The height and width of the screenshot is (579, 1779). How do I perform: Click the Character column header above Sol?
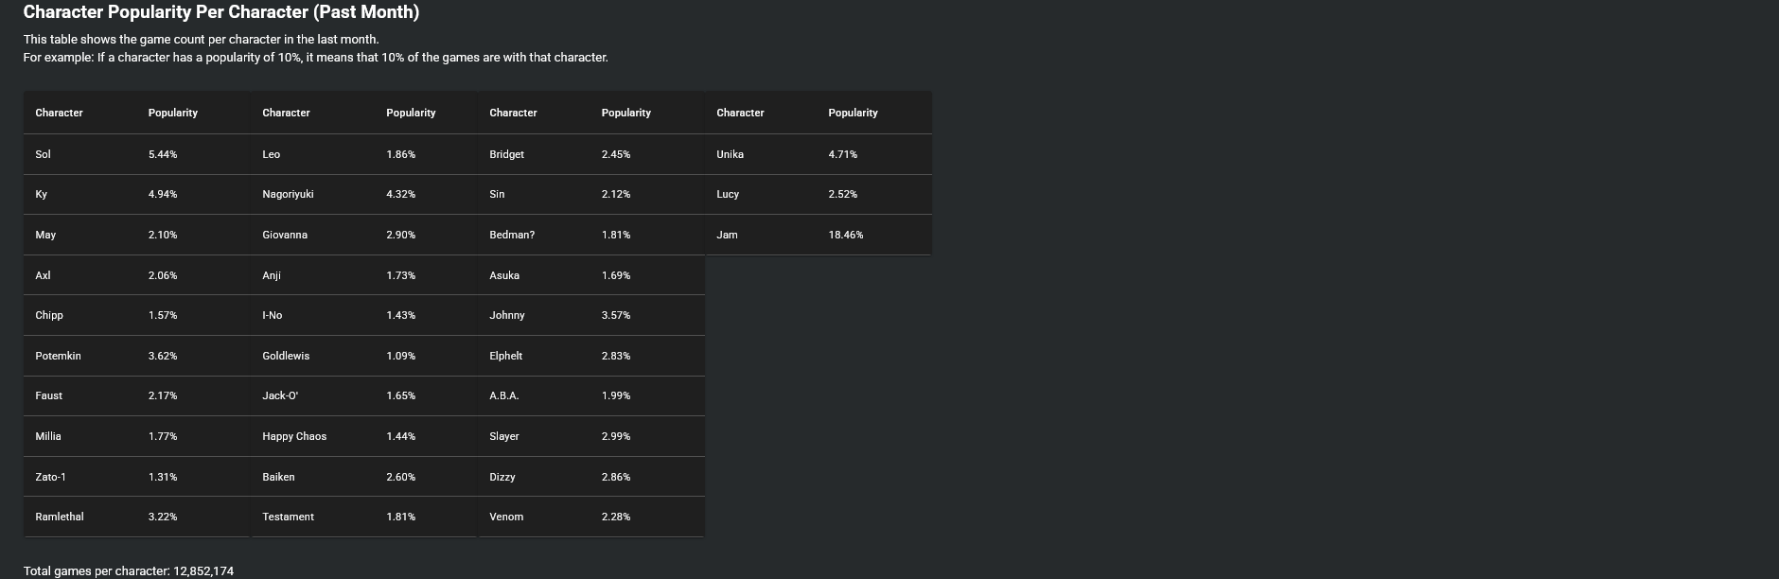59,113
